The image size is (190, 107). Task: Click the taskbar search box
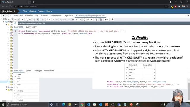[27, 104]
